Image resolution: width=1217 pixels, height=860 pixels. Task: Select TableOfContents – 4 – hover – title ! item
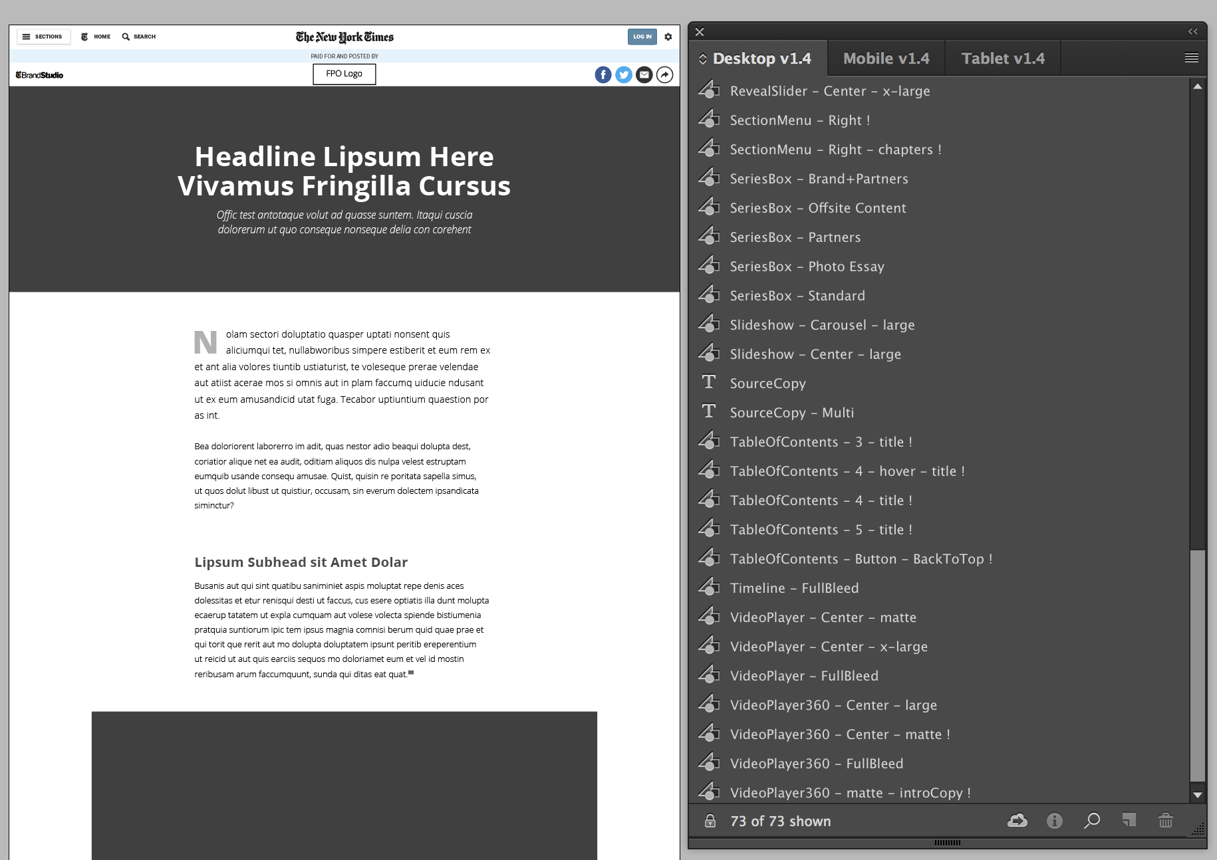(938, 471)
